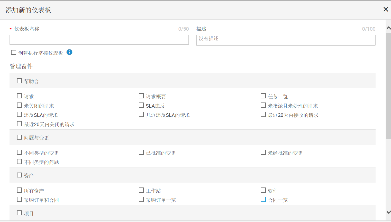
Task: Tick the SLA违反 widget checkbox
Action: (x=141, y=105)
